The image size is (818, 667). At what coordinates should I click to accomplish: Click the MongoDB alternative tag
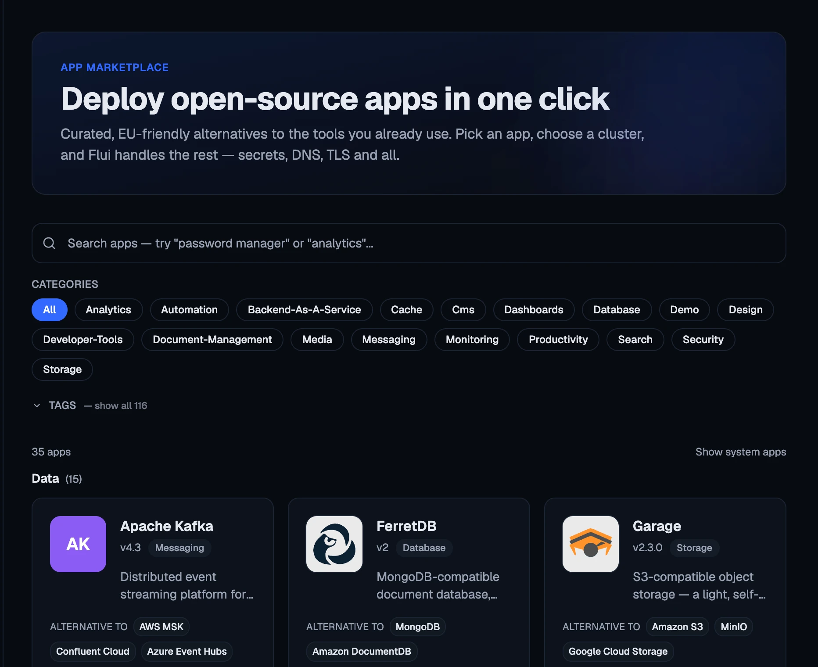pos(418,627)
